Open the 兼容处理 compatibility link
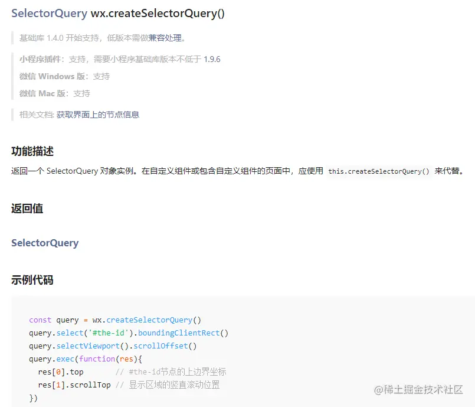Viewport: 475px width, 407px height. [165, 38]
